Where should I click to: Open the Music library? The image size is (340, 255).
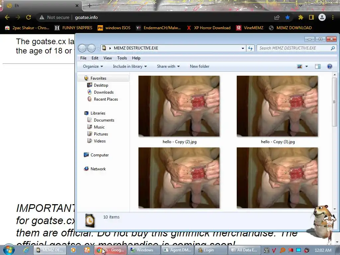pyautogui.click(x=99, y=127)
